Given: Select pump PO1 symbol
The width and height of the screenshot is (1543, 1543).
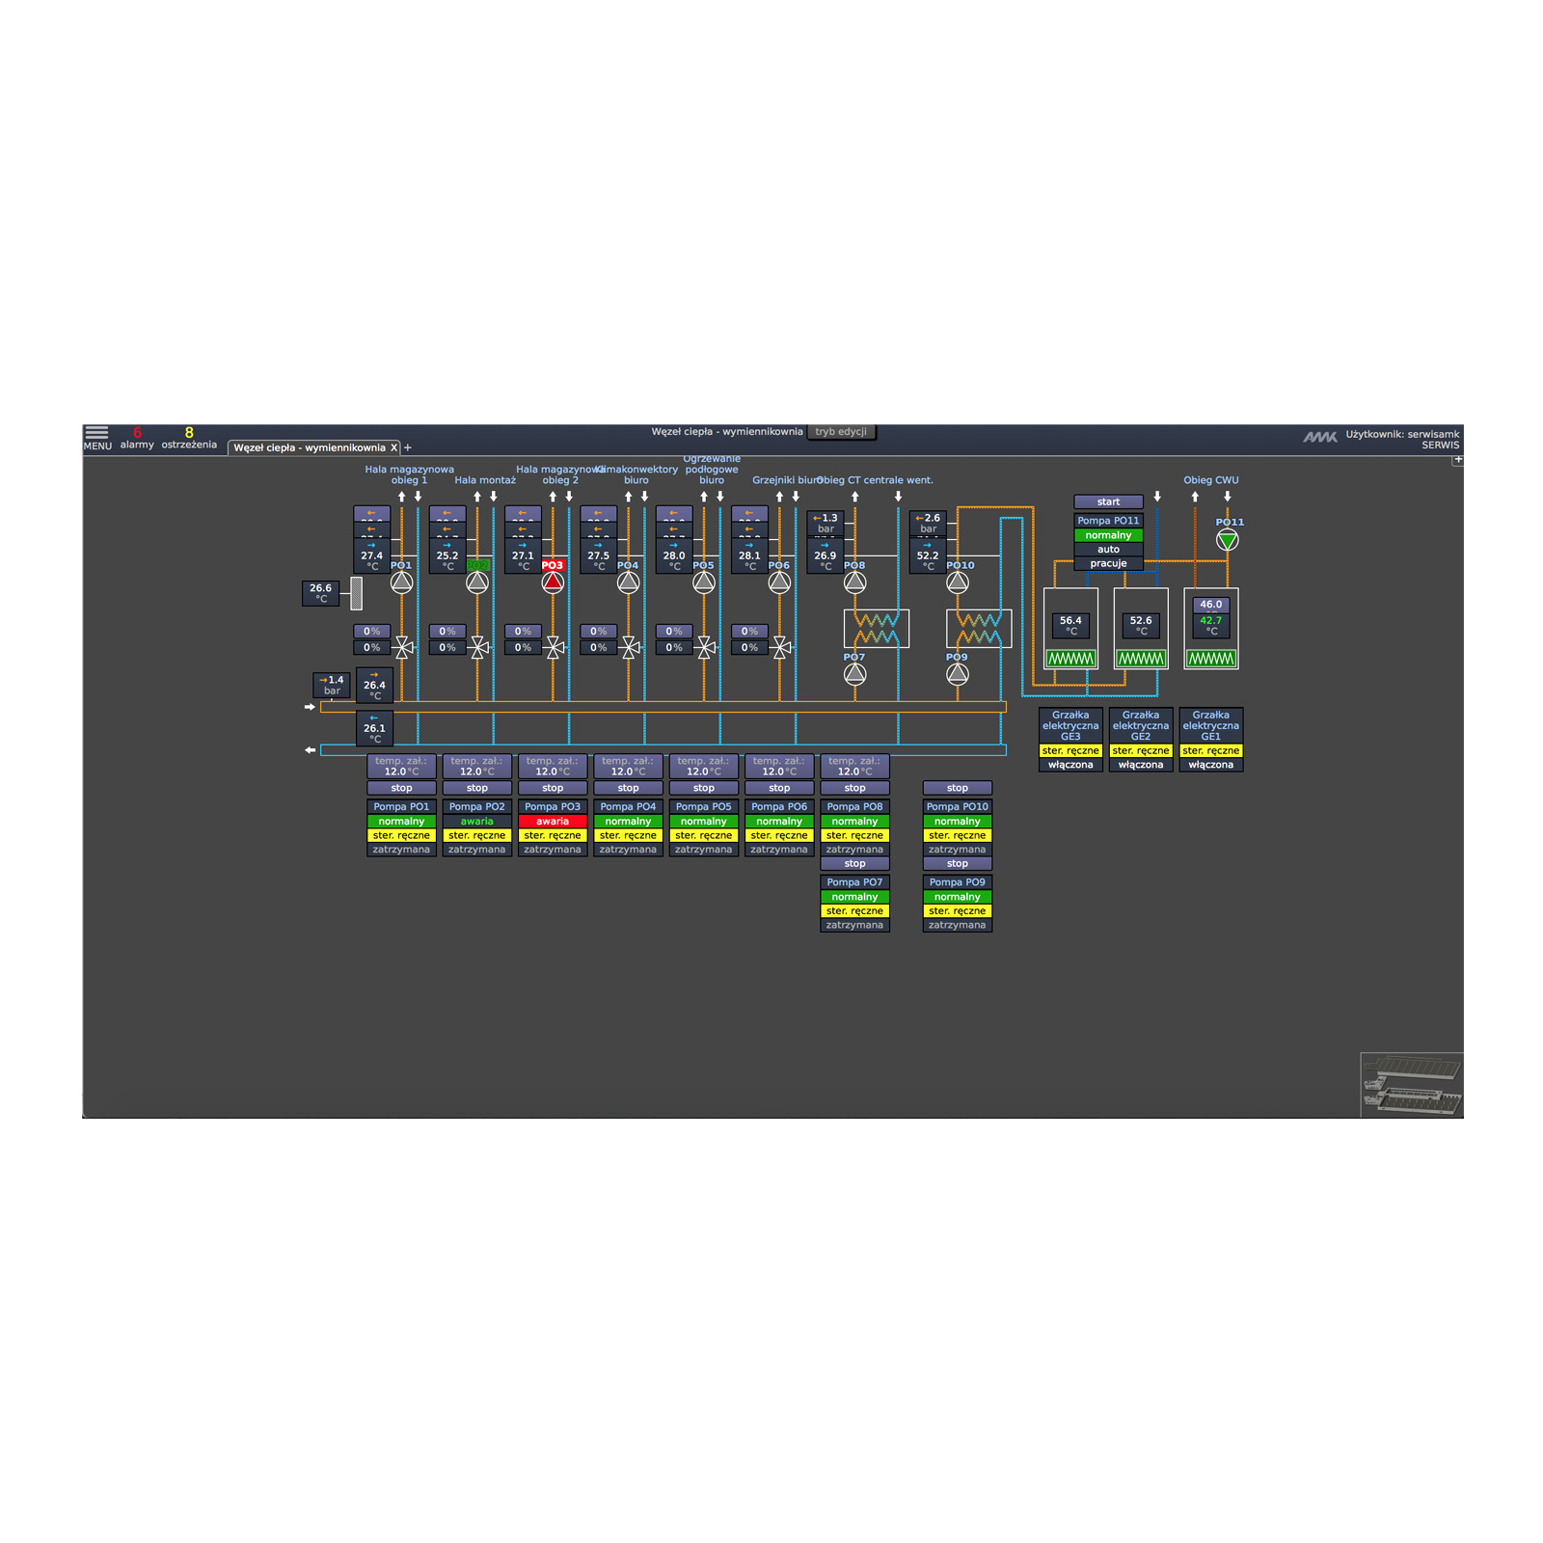Looking at the screenshot, I should pyautogui.click(x=401, y=582).
